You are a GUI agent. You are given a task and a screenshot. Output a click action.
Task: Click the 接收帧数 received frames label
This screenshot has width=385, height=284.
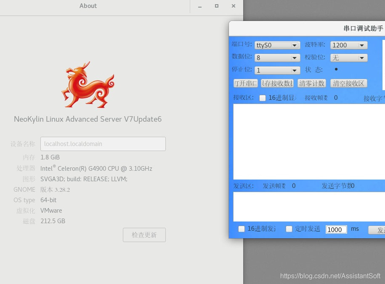[316, 98]
